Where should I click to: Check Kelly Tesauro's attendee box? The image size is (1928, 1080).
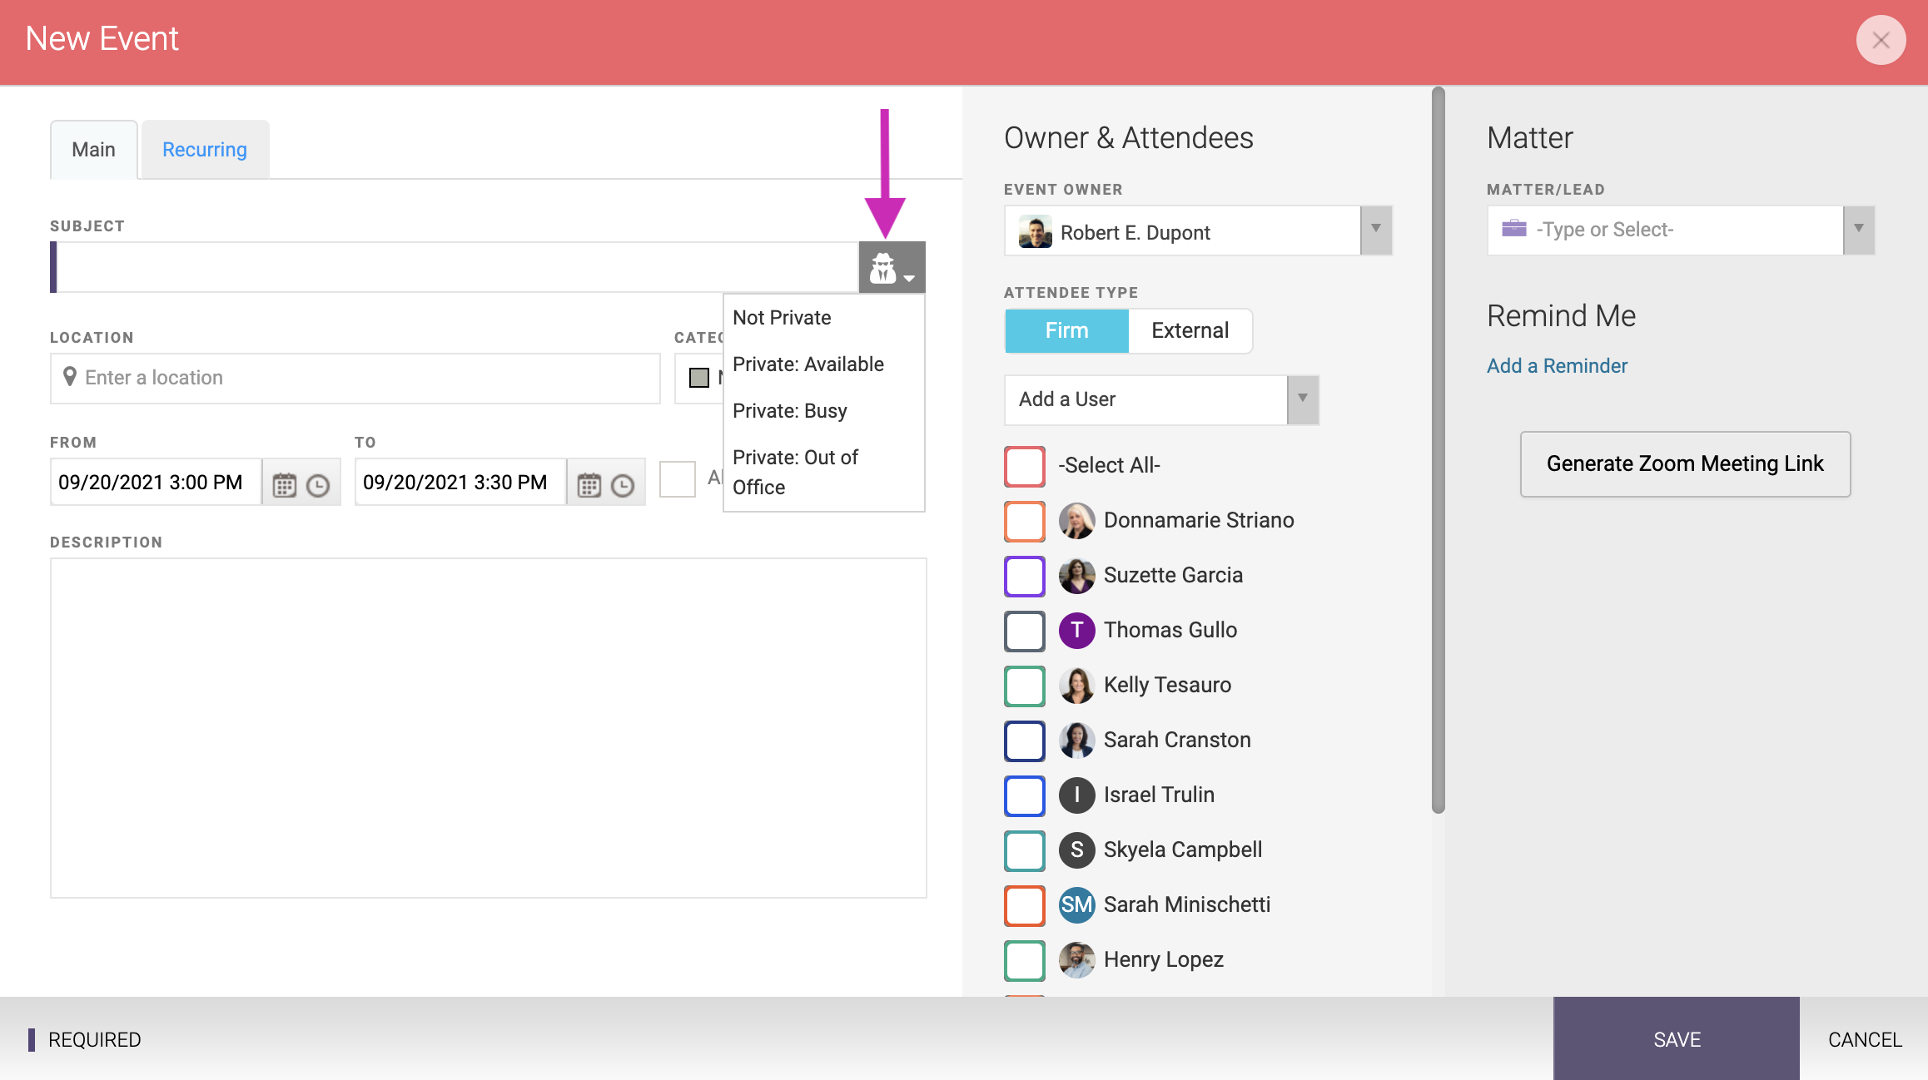[x=1025, y=686]
